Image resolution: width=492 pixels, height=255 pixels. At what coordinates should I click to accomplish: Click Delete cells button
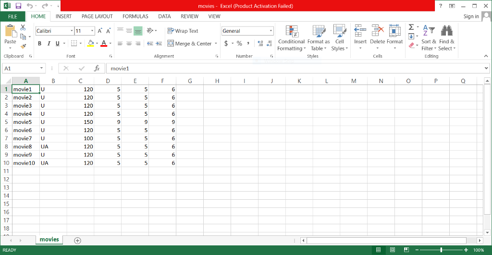(378, 37)
